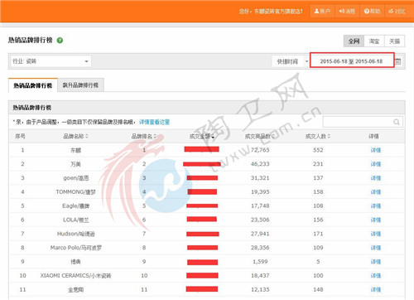Click the brand search input field

[x=363, y=122]
